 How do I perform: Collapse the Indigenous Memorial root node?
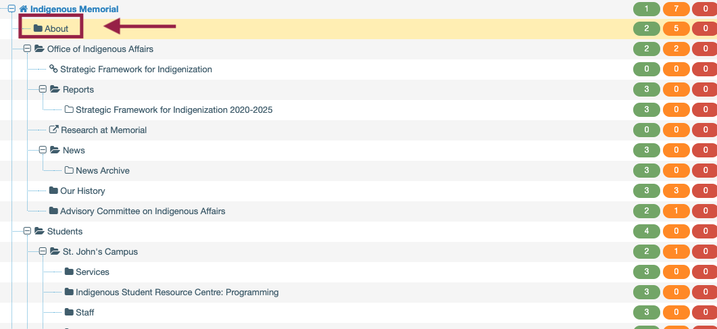tap(12, 9)
